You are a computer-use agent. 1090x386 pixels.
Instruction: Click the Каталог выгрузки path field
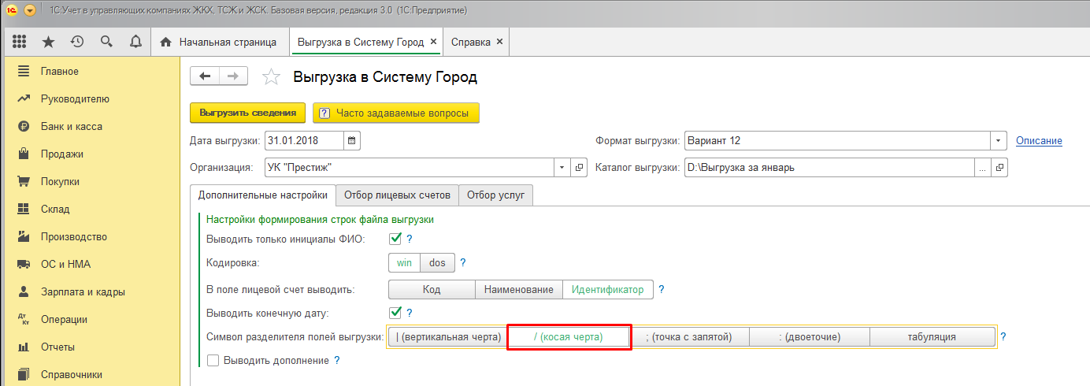pos(829,168)
